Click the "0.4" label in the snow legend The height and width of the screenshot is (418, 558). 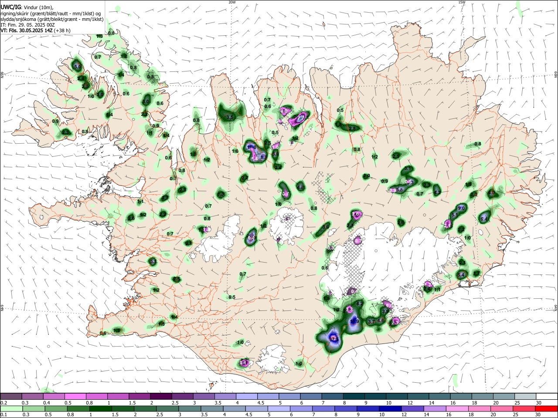click(47, 403)
